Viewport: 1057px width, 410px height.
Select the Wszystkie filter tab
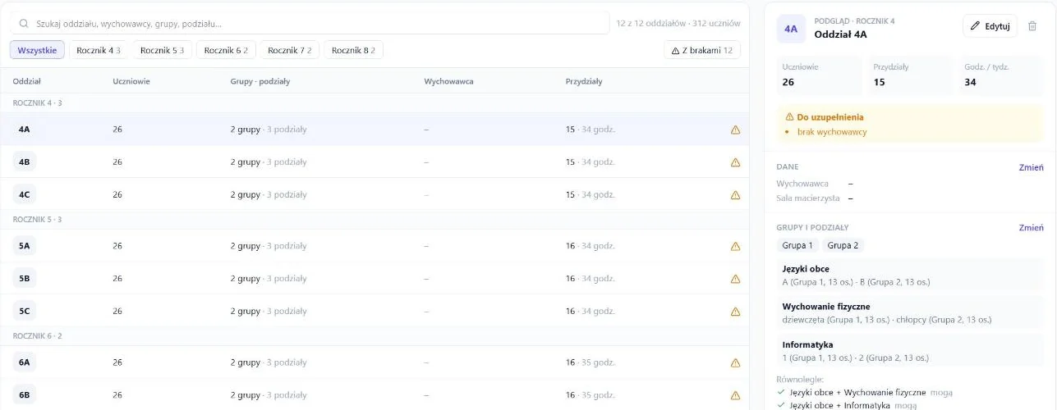pos(37,50)
